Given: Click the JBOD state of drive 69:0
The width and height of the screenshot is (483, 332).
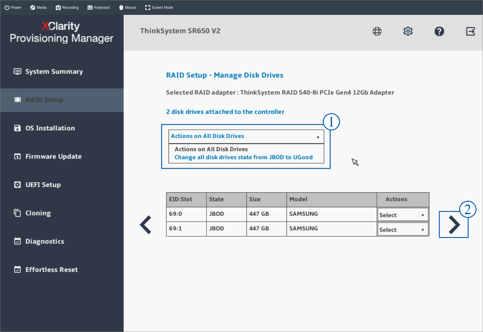Looking at the screenshot, I should [x=226, y=214].
